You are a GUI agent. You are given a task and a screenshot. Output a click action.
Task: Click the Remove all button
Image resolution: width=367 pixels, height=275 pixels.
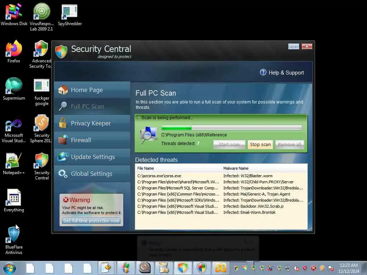pos(290,145)
